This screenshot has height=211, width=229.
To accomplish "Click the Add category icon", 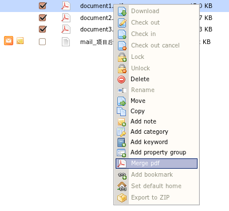I will [x=121, y=132].
